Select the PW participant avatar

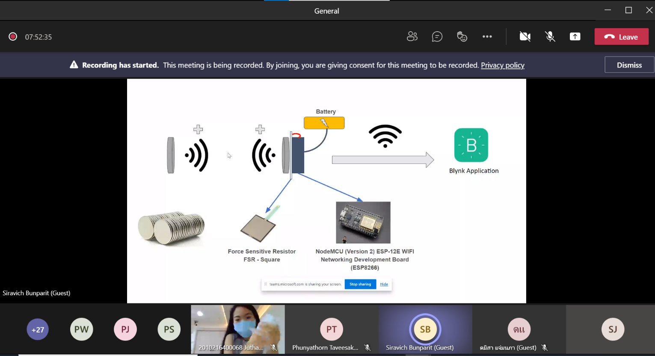81,329
